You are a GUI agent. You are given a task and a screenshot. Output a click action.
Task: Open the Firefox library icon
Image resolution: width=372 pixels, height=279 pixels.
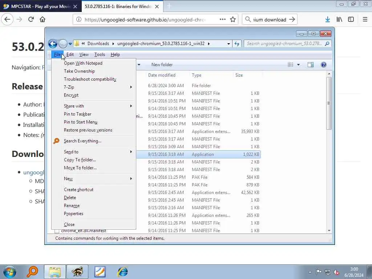tap(339, 20)
